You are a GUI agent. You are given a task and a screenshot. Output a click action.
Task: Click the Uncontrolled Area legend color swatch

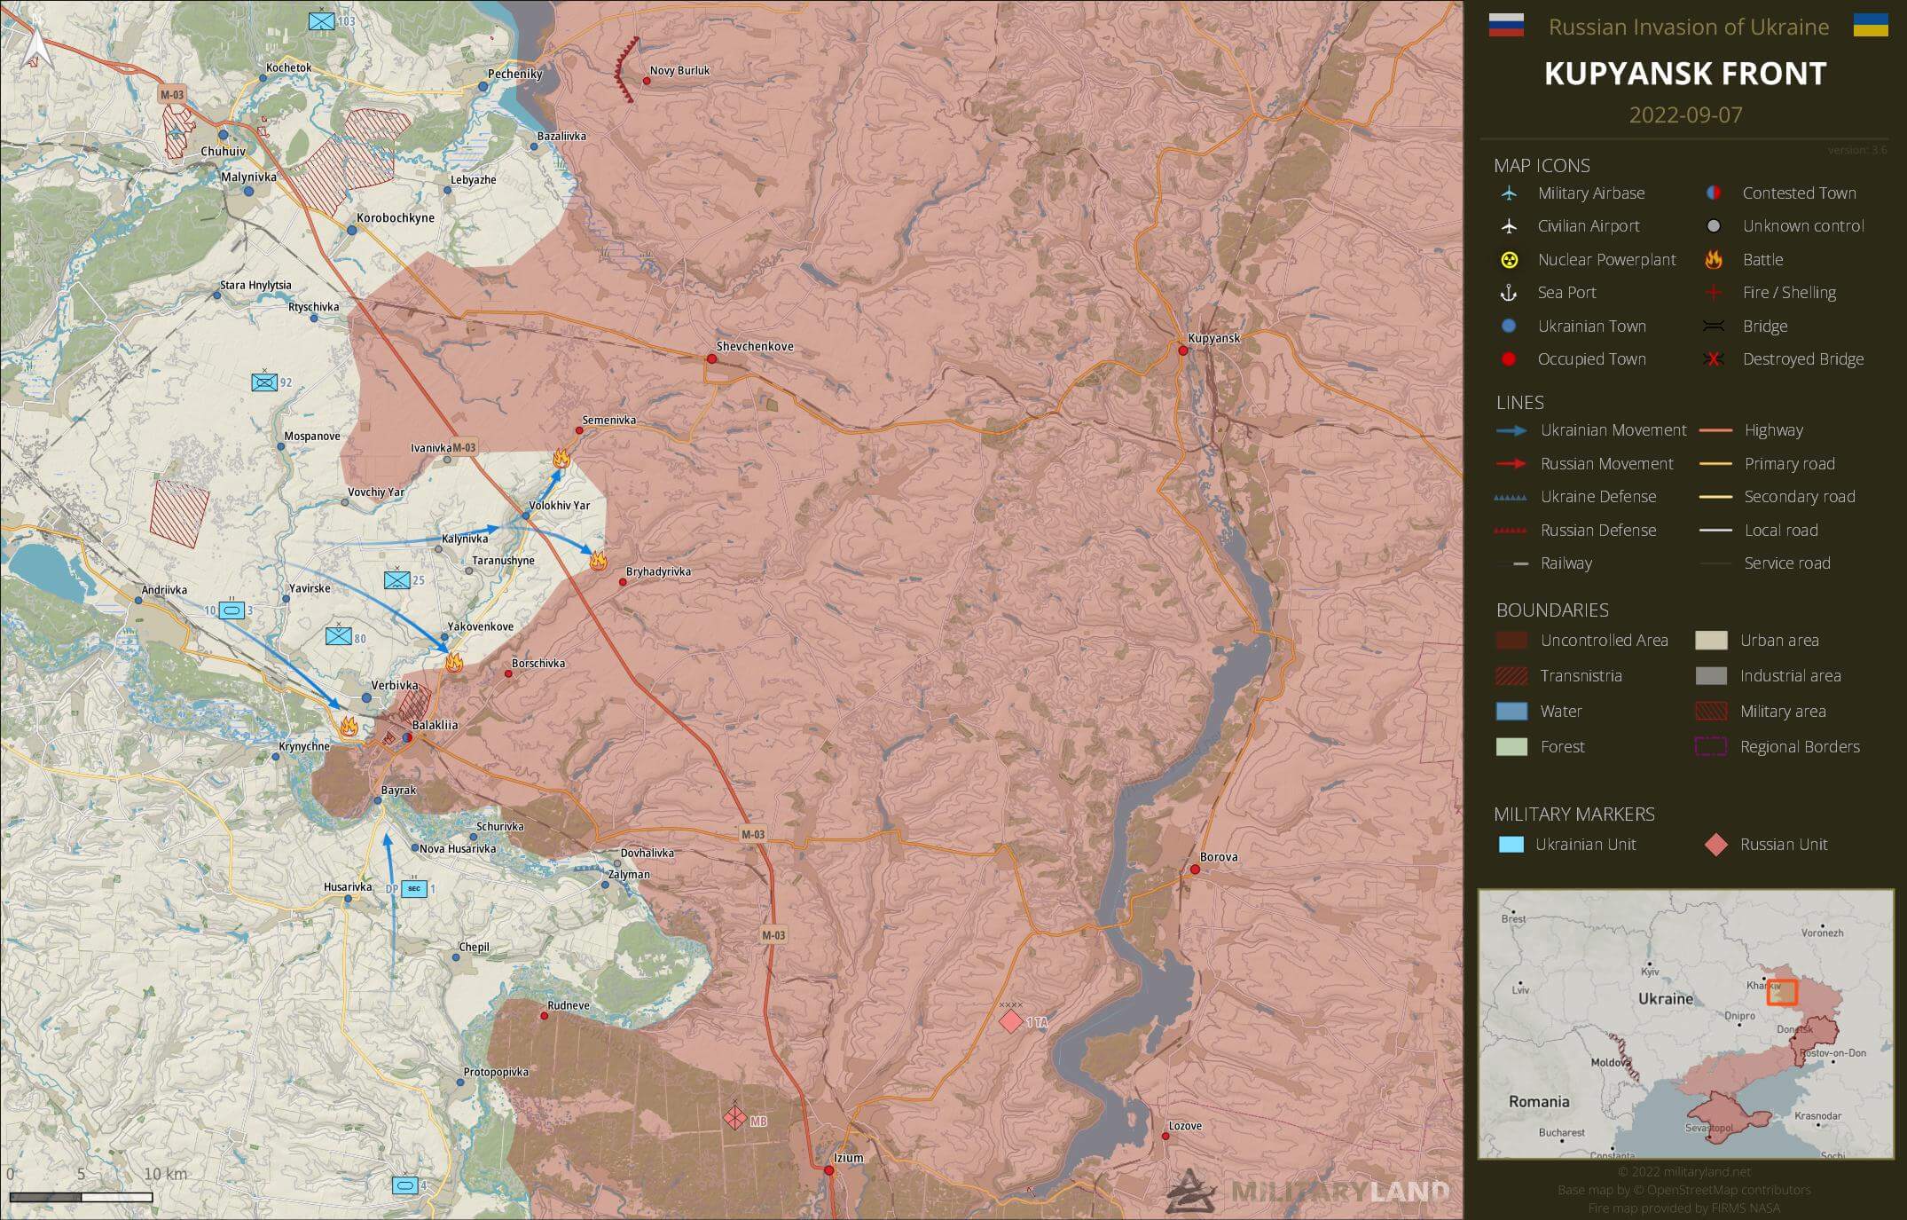[1511, 641]
